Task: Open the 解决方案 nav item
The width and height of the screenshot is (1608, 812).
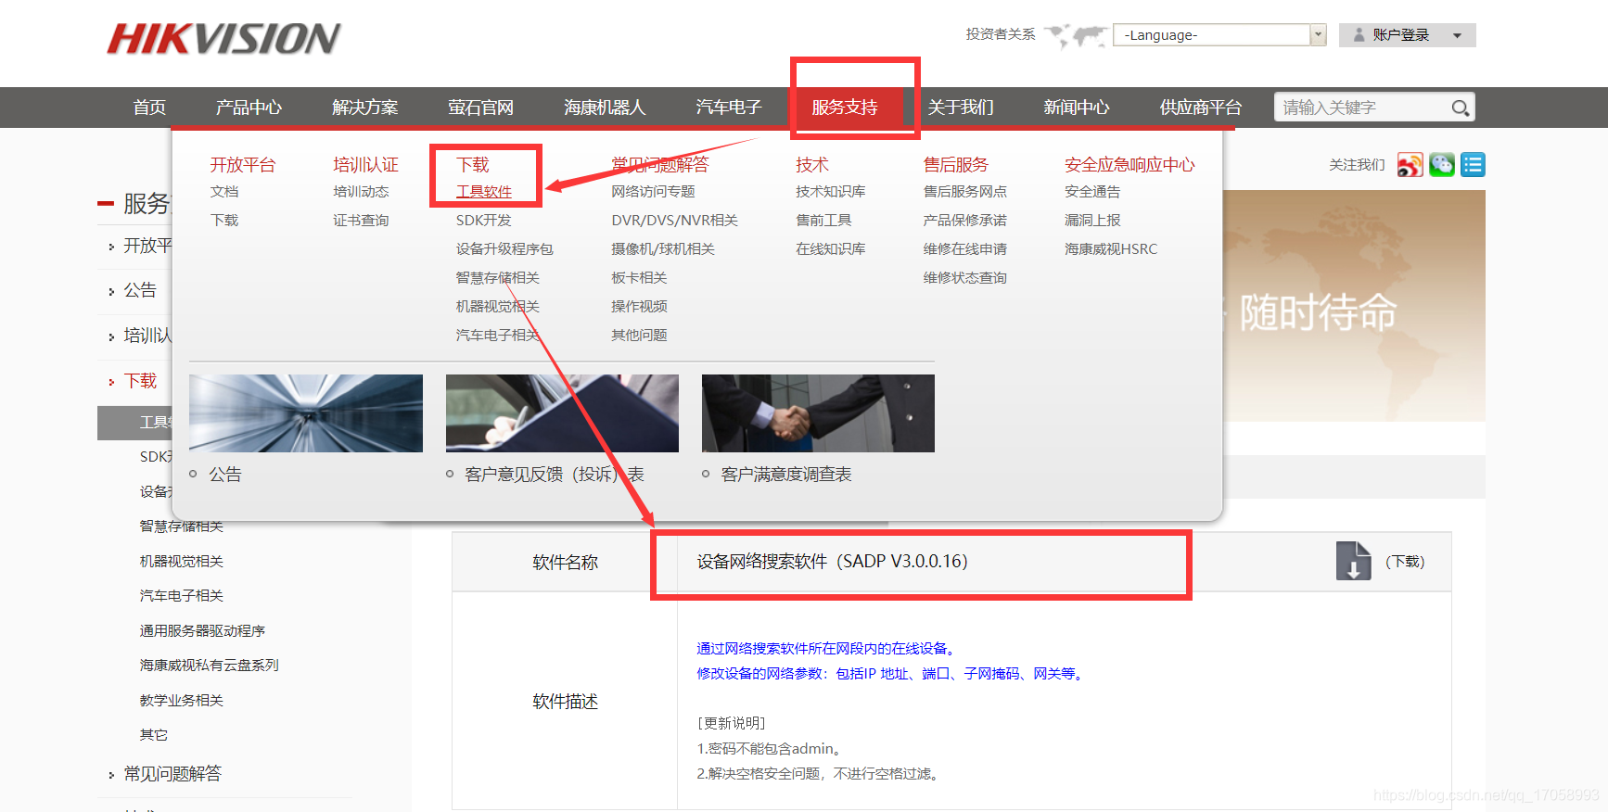Action: pyautogui.click(x=364, y=108)
